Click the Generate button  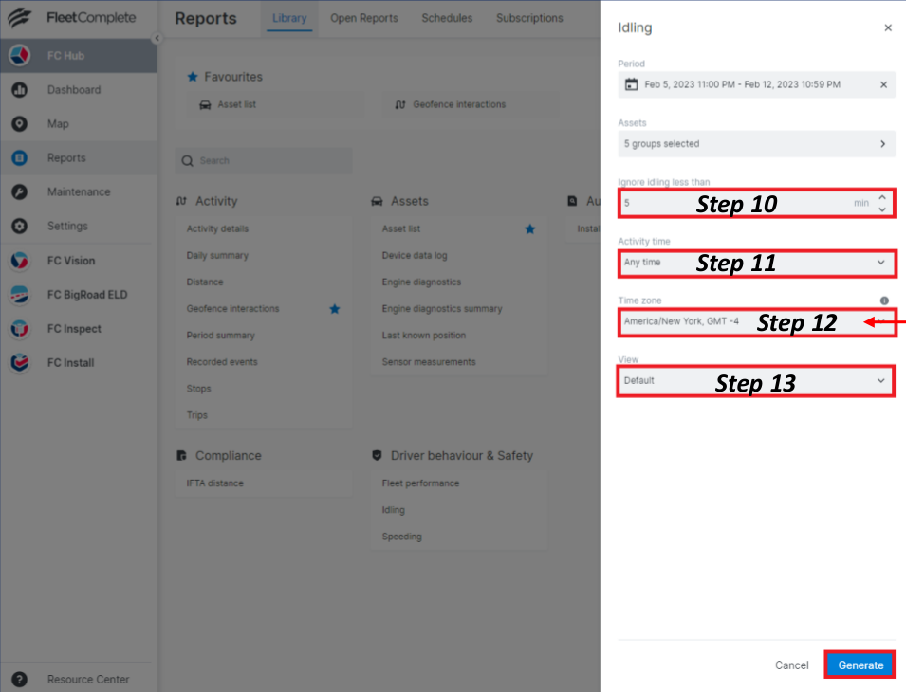[860, 665]
